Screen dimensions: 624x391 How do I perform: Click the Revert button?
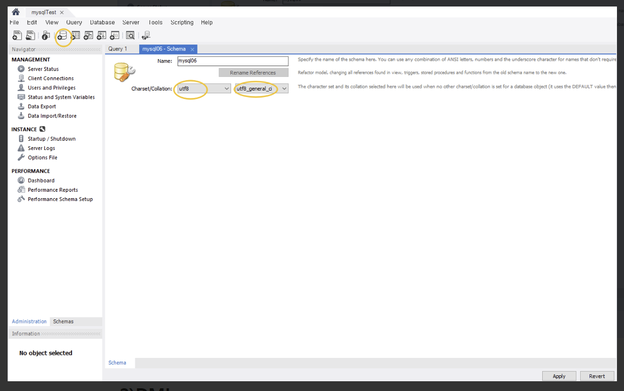pos(596,376)
